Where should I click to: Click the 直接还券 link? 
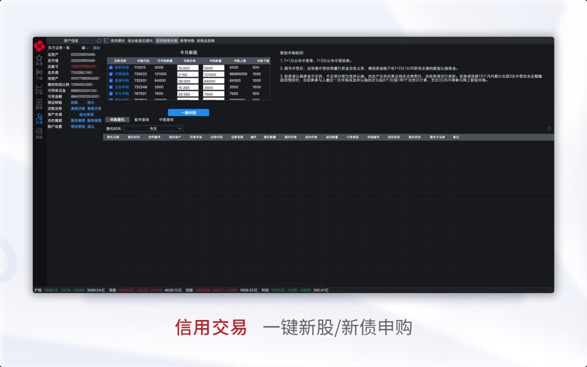coord(95,109)
